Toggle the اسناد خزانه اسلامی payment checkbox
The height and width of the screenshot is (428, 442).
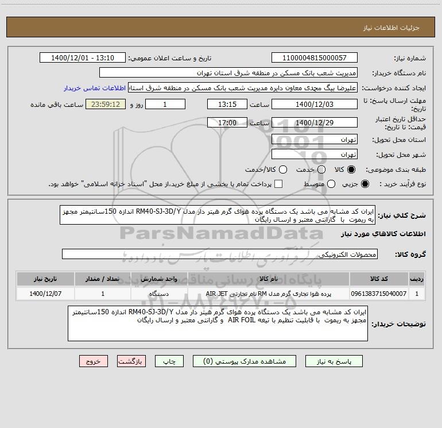click(278, 184)
